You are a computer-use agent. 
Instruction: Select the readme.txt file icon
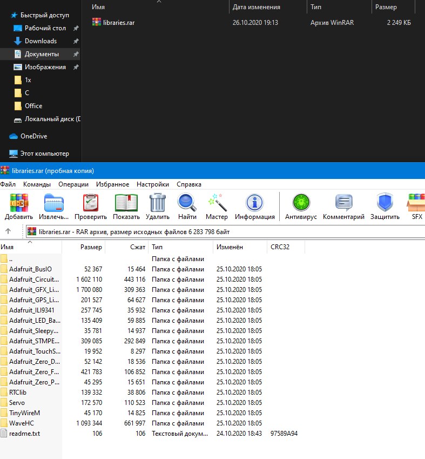[x=4, y=433]
